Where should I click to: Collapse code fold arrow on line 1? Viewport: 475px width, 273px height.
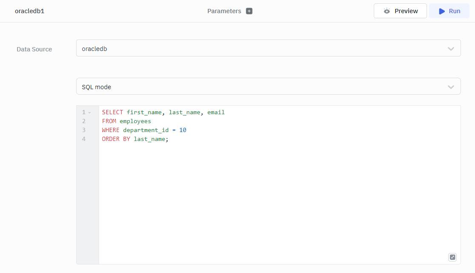click(90, 113)
